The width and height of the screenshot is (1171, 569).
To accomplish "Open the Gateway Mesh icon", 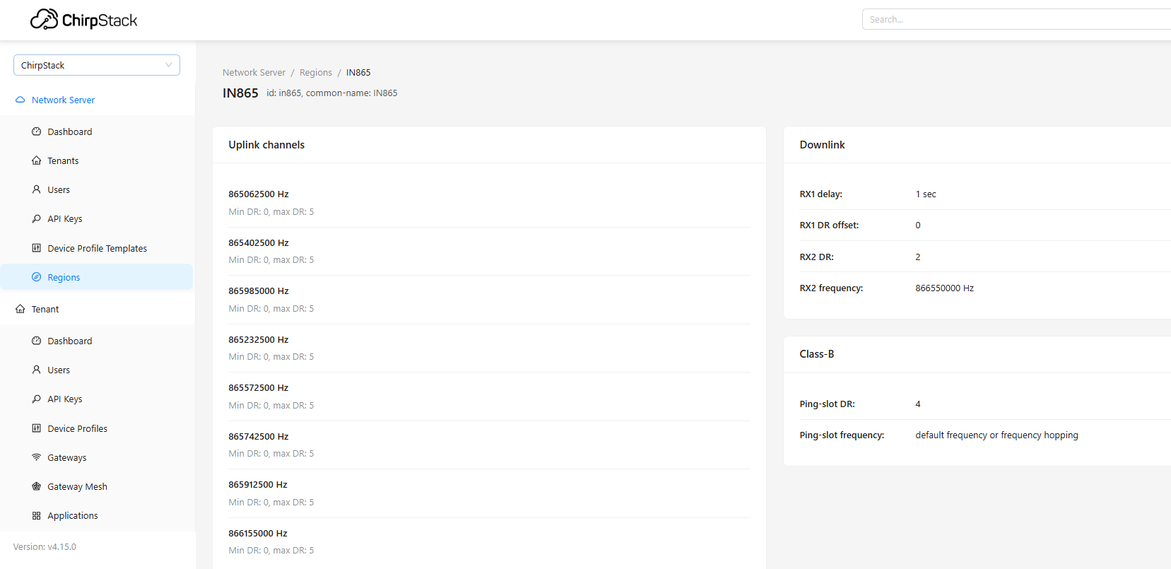I will (x=37, y=486).
